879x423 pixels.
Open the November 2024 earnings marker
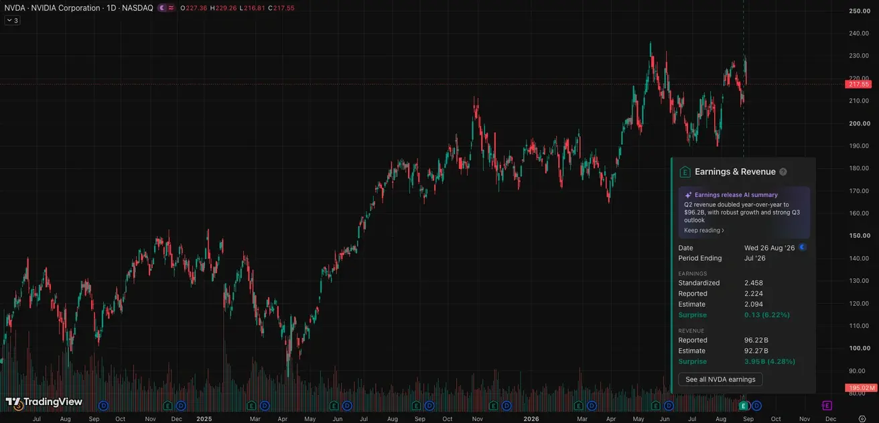pyautogui.click(x=168, y=406)
